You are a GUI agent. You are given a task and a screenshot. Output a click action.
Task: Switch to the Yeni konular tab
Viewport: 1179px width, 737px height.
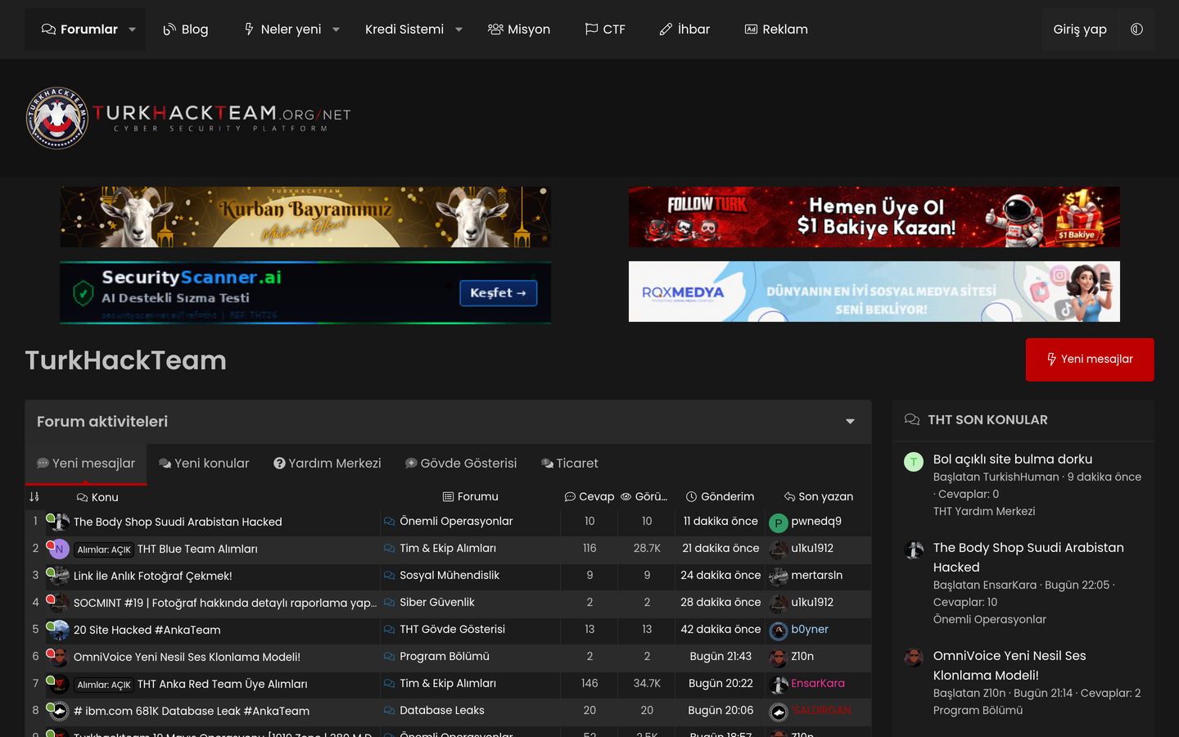(x=204, y=463)
